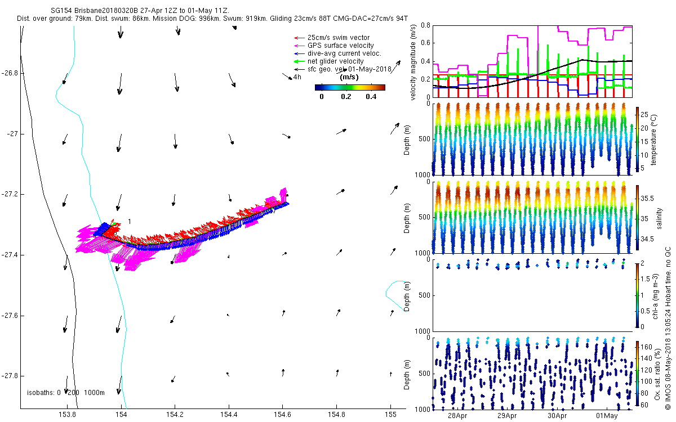Click the 'salinity' colorbar label
This screenshot has width=676, height=422.
click(659, 218)
